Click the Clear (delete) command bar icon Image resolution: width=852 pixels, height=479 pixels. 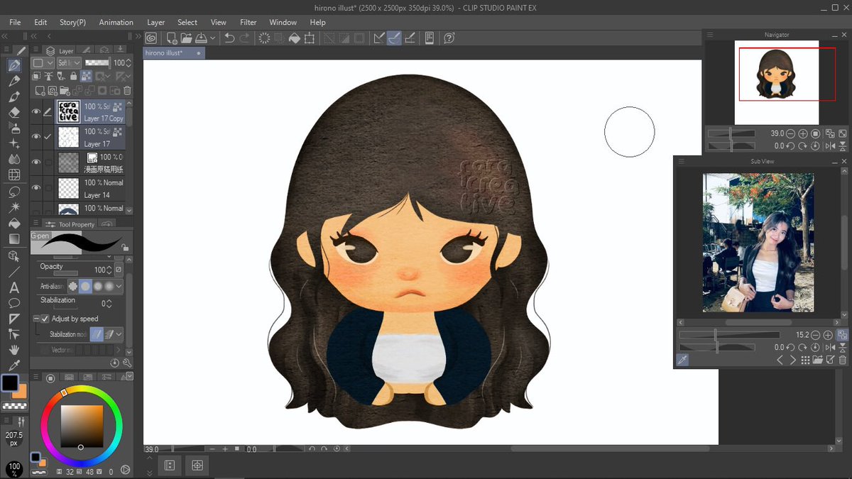tap(264, 38)
